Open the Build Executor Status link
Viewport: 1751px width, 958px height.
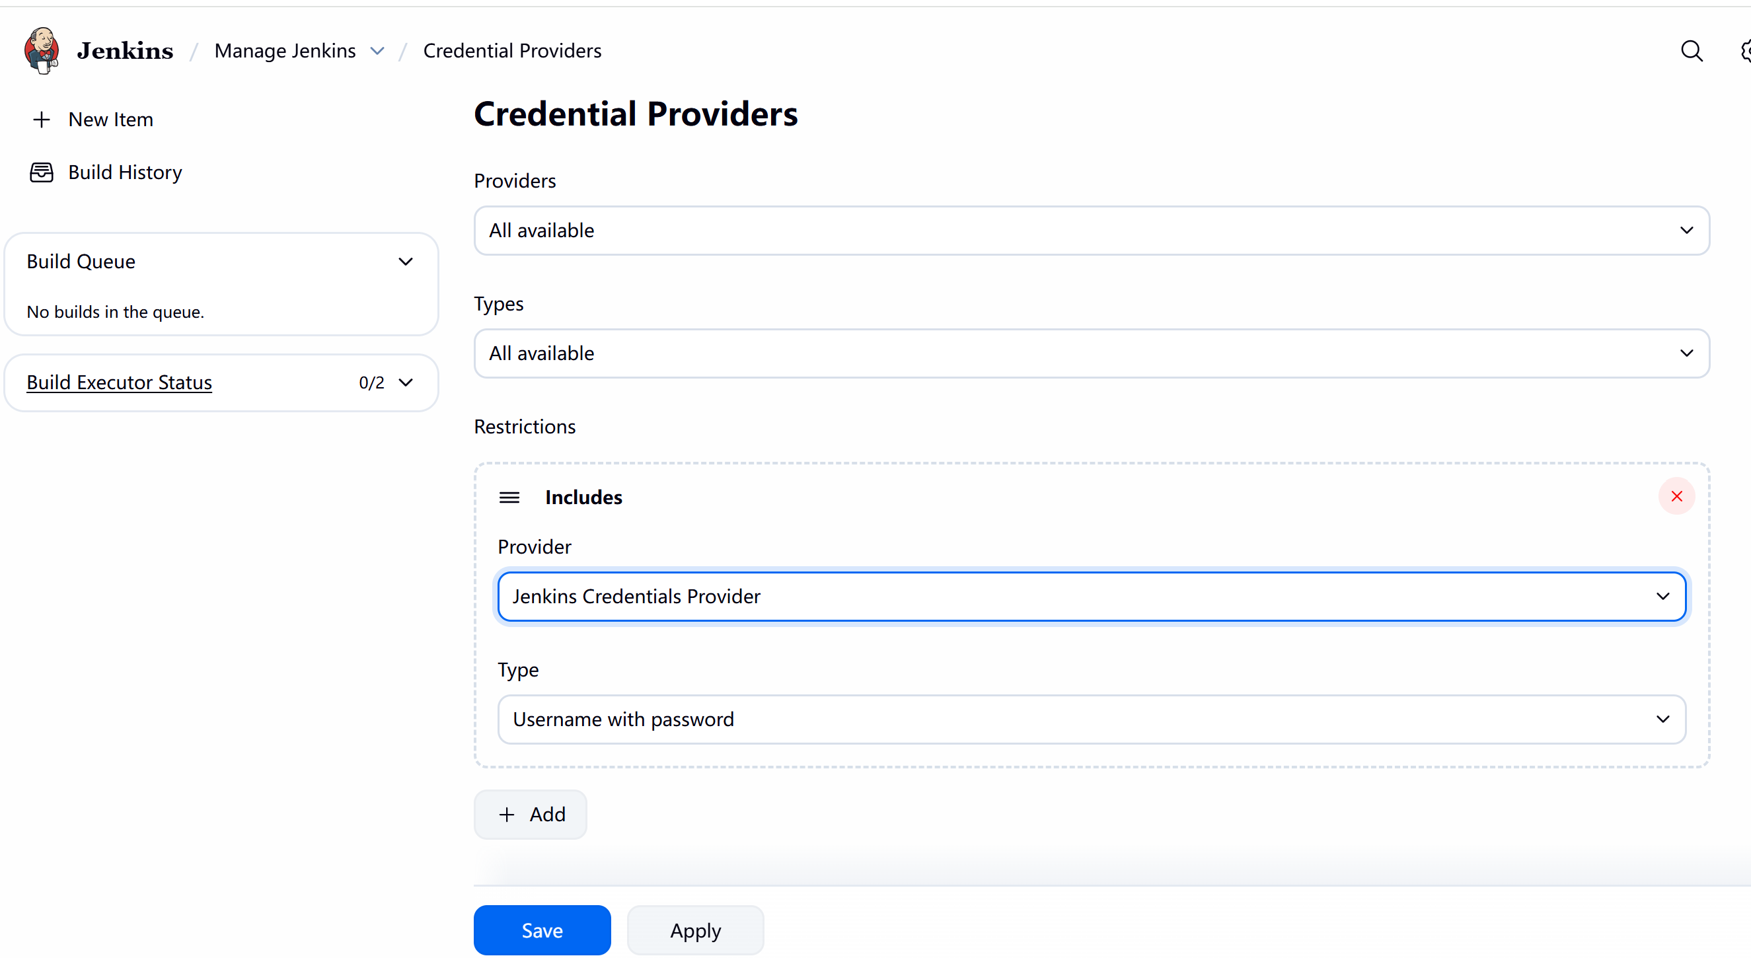pyautogui.click(x=120, y=383)
